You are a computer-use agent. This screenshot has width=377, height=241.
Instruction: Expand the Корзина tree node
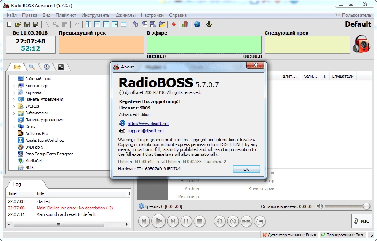point(14,93)
